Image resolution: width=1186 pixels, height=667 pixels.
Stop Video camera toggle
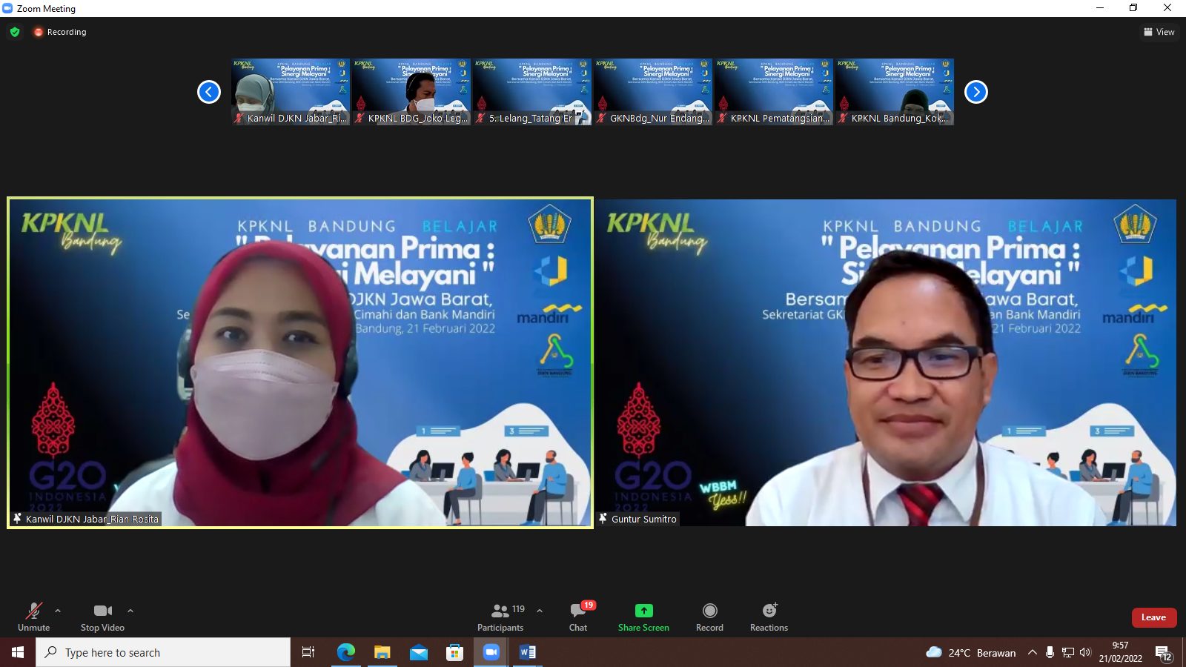(102, 616)
